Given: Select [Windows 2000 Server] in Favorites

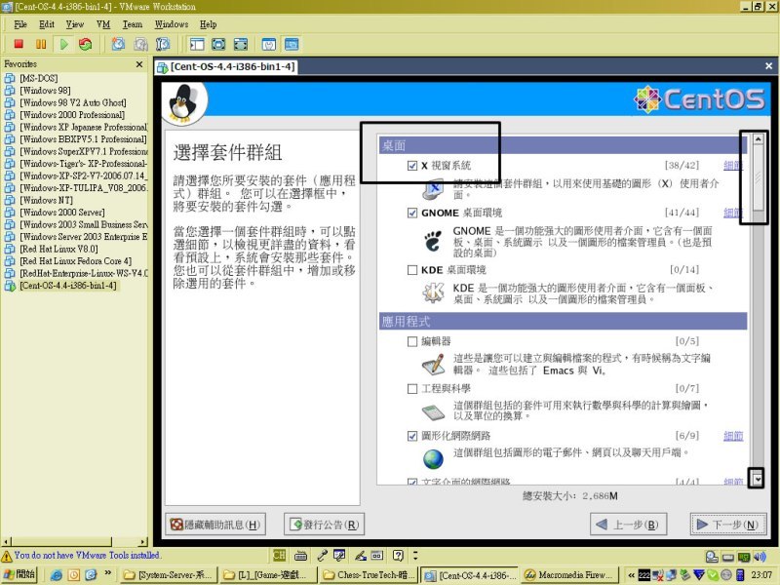Looking at the screenshot, I should click(x=62, y=213).
